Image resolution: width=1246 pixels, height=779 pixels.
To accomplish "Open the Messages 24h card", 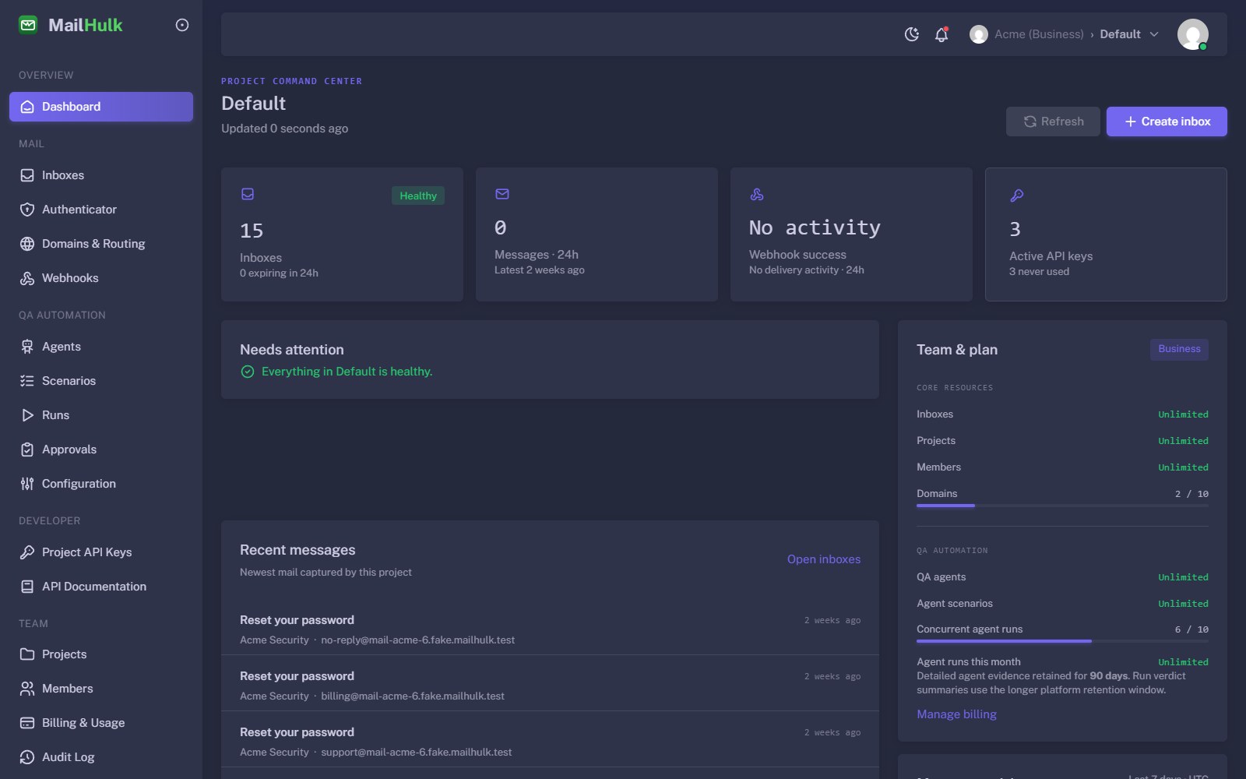I will pyautogui.click(x=597, y=234).
